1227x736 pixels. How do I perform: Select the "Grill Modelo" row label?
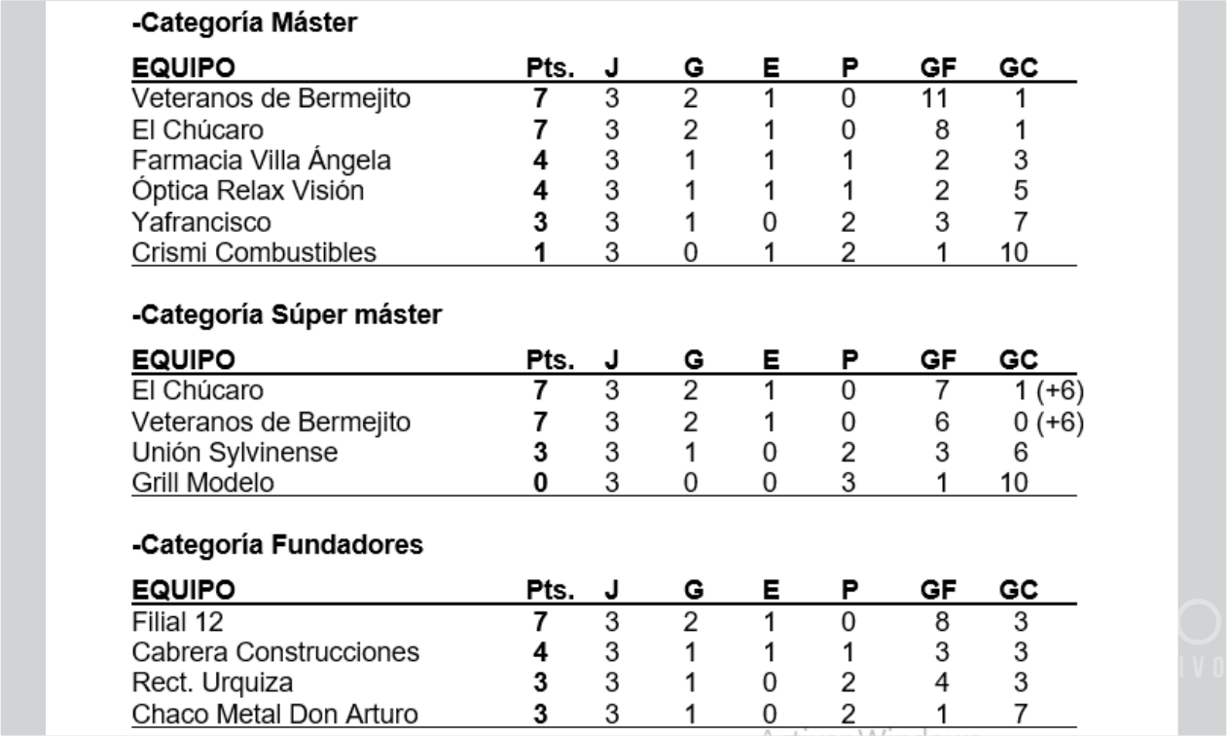tap(201, 483)
